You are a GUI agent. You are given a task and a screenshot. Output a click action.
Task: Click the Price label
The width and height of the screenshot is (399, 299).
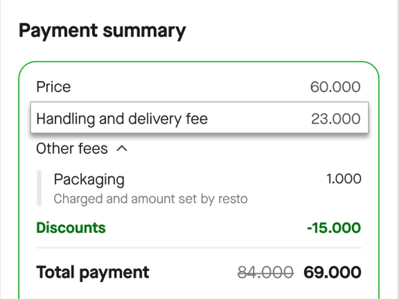point(53,87)
